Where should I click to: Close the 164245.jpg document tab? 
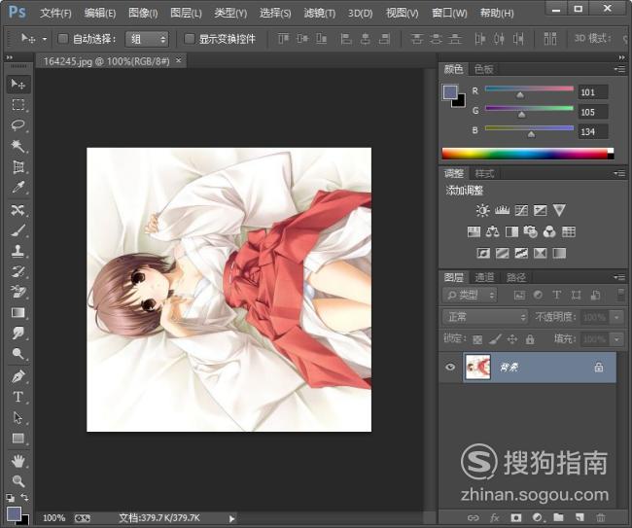tap(179, 60)
